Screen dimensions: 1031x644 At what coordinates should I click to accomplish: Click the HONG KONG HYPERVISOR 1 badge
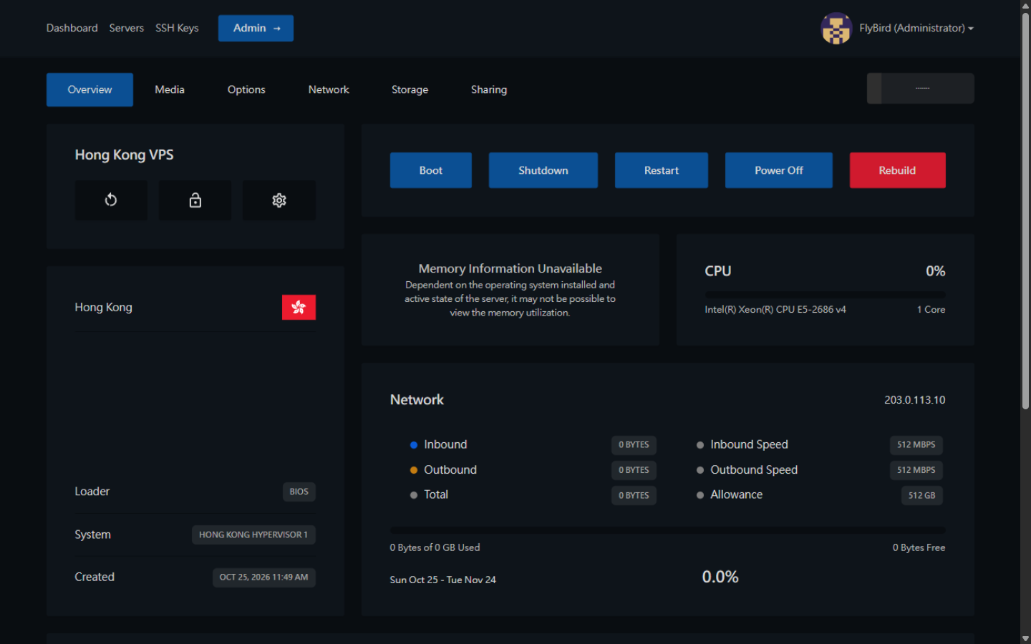pyautogui.click(x=253, y=535)
